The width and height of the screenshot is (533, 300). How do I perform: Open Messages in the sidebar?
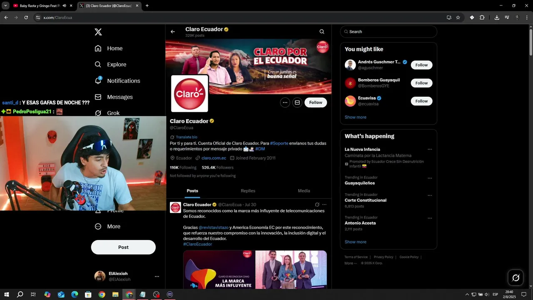[x=114, y=97]
